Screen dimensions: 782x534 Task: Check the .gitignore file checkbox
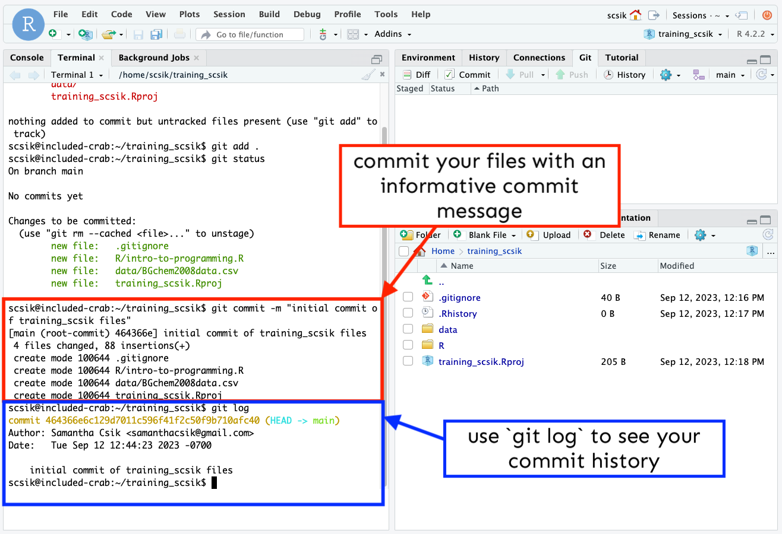click(408, 297)
